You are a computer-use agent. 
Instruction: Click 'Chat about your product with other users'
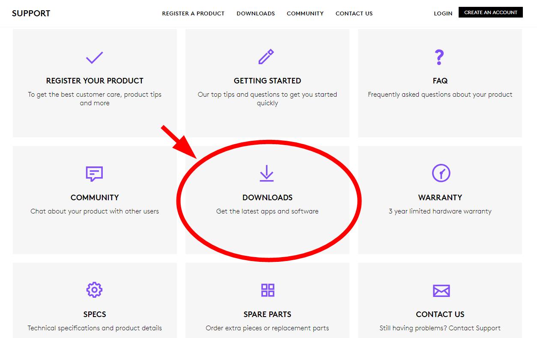[x=95, y=211]
